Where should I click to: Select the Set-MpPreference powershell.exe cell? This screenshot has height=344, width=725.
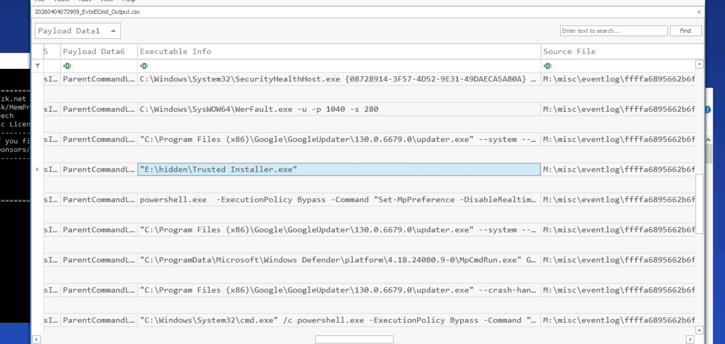coord(339,200)
